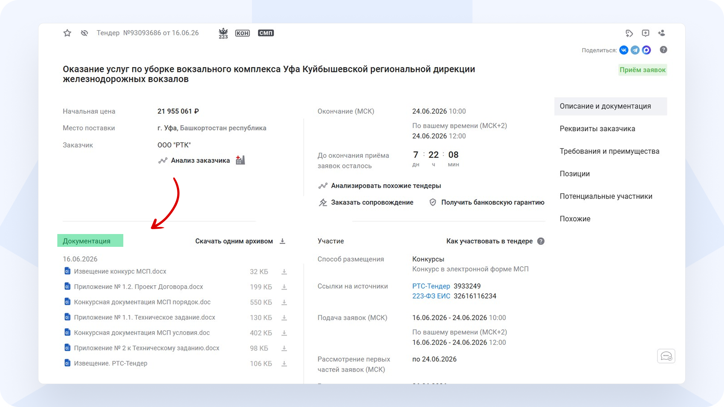This screenshot has height=407, width=724.
Task: Add a tag with the label icon
Action: coord(629,33)
